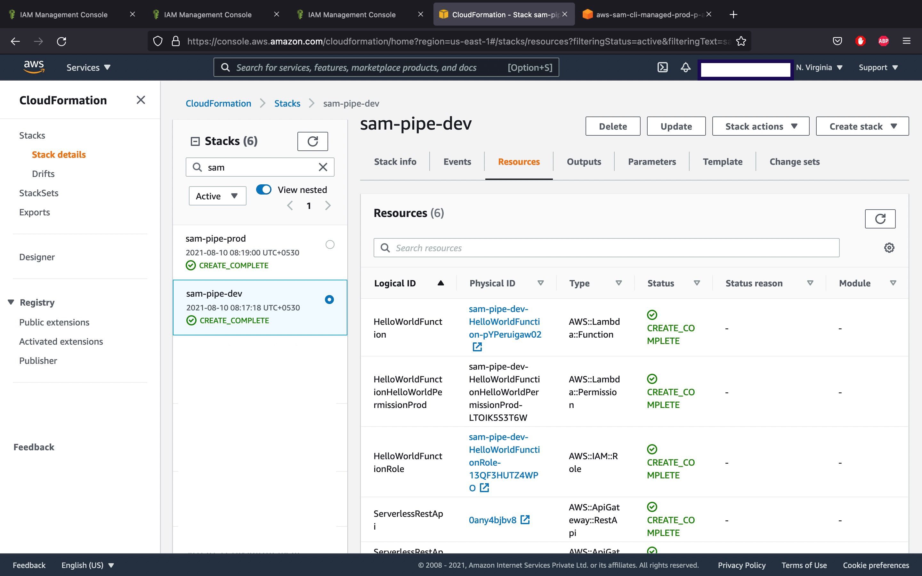Image resolution: width=922 pixels, height=576 pixels.
Task: Bookmark this page with star icon
Action: click(741, 41)
